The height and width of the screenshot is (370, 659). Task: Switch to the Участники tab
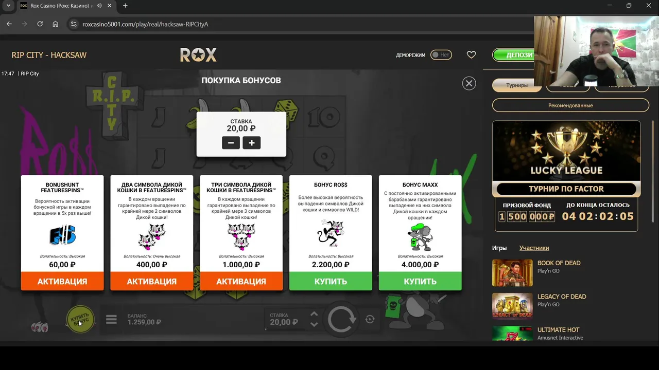(534, 248)
